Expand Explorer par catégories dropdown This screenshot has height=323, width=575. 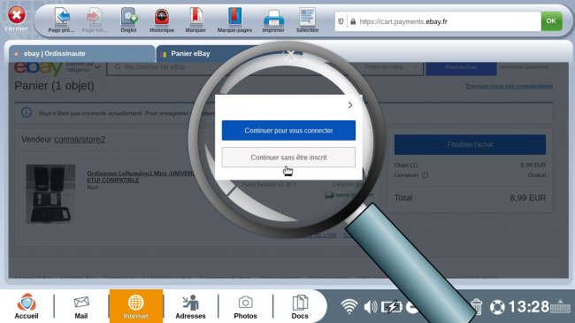coord(83,67)
